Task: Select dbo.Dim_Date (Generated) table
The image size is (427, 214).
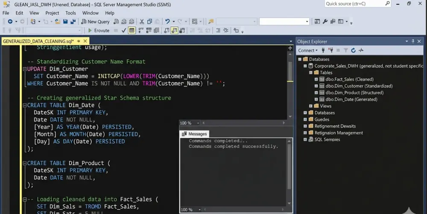Action: click(x=351, y=99)
